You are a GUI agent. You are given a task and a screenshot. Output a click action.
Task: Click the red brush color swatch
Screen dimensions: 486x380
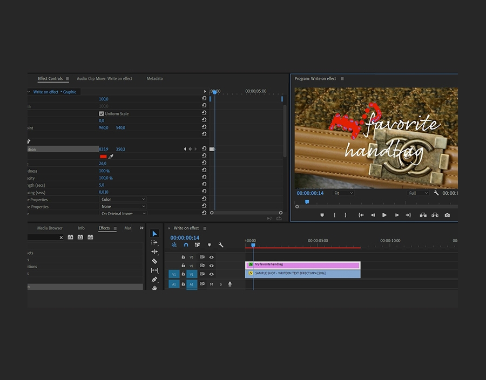click(x=103, y=157)
